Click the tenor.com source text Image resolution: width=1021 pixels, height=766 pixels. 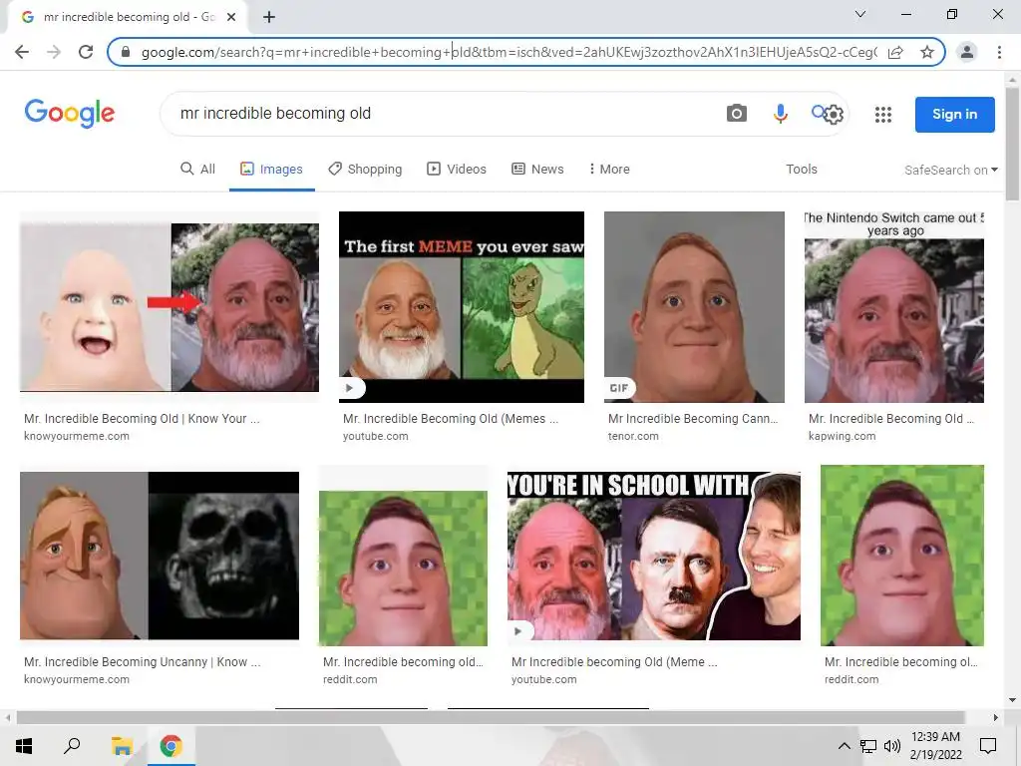(x=633, y=436)
